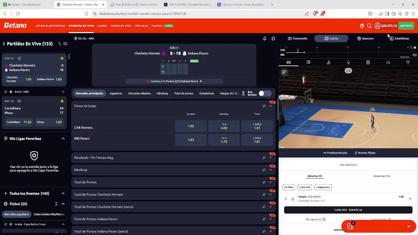The width and height of the screenshot is (418, 235).
Task: Expand the Simple bet details chevron
Action: click(410, 198)
